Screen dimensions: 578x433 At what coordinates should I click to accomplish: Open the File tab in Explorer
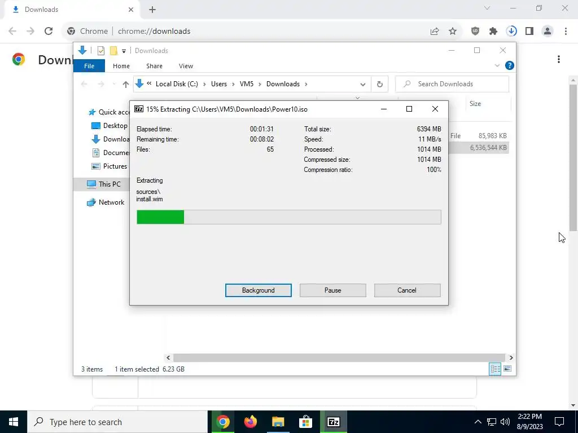[89, 66]
